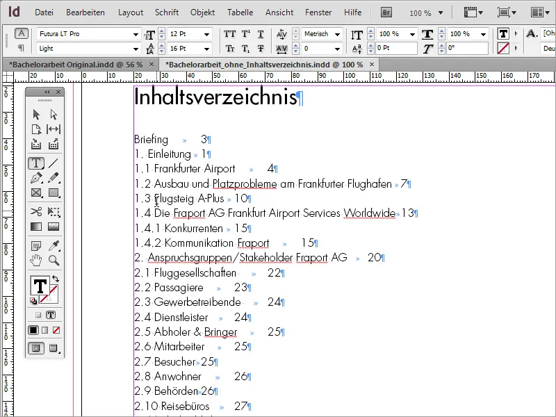Select the Rectangle Frame tool
Image resolution: width=556 pixels, height=417 pixels.
[x=36, y=193]
